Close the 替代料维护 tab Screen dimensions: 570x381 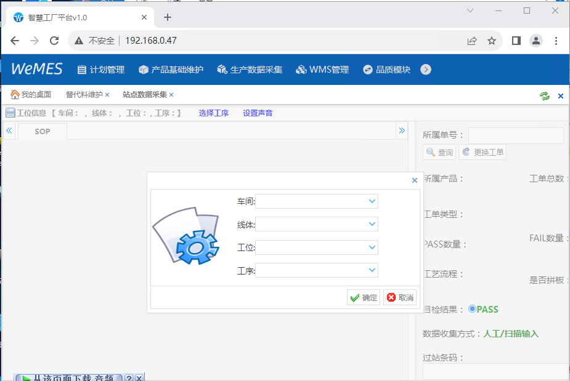click(x=107, y=95)
